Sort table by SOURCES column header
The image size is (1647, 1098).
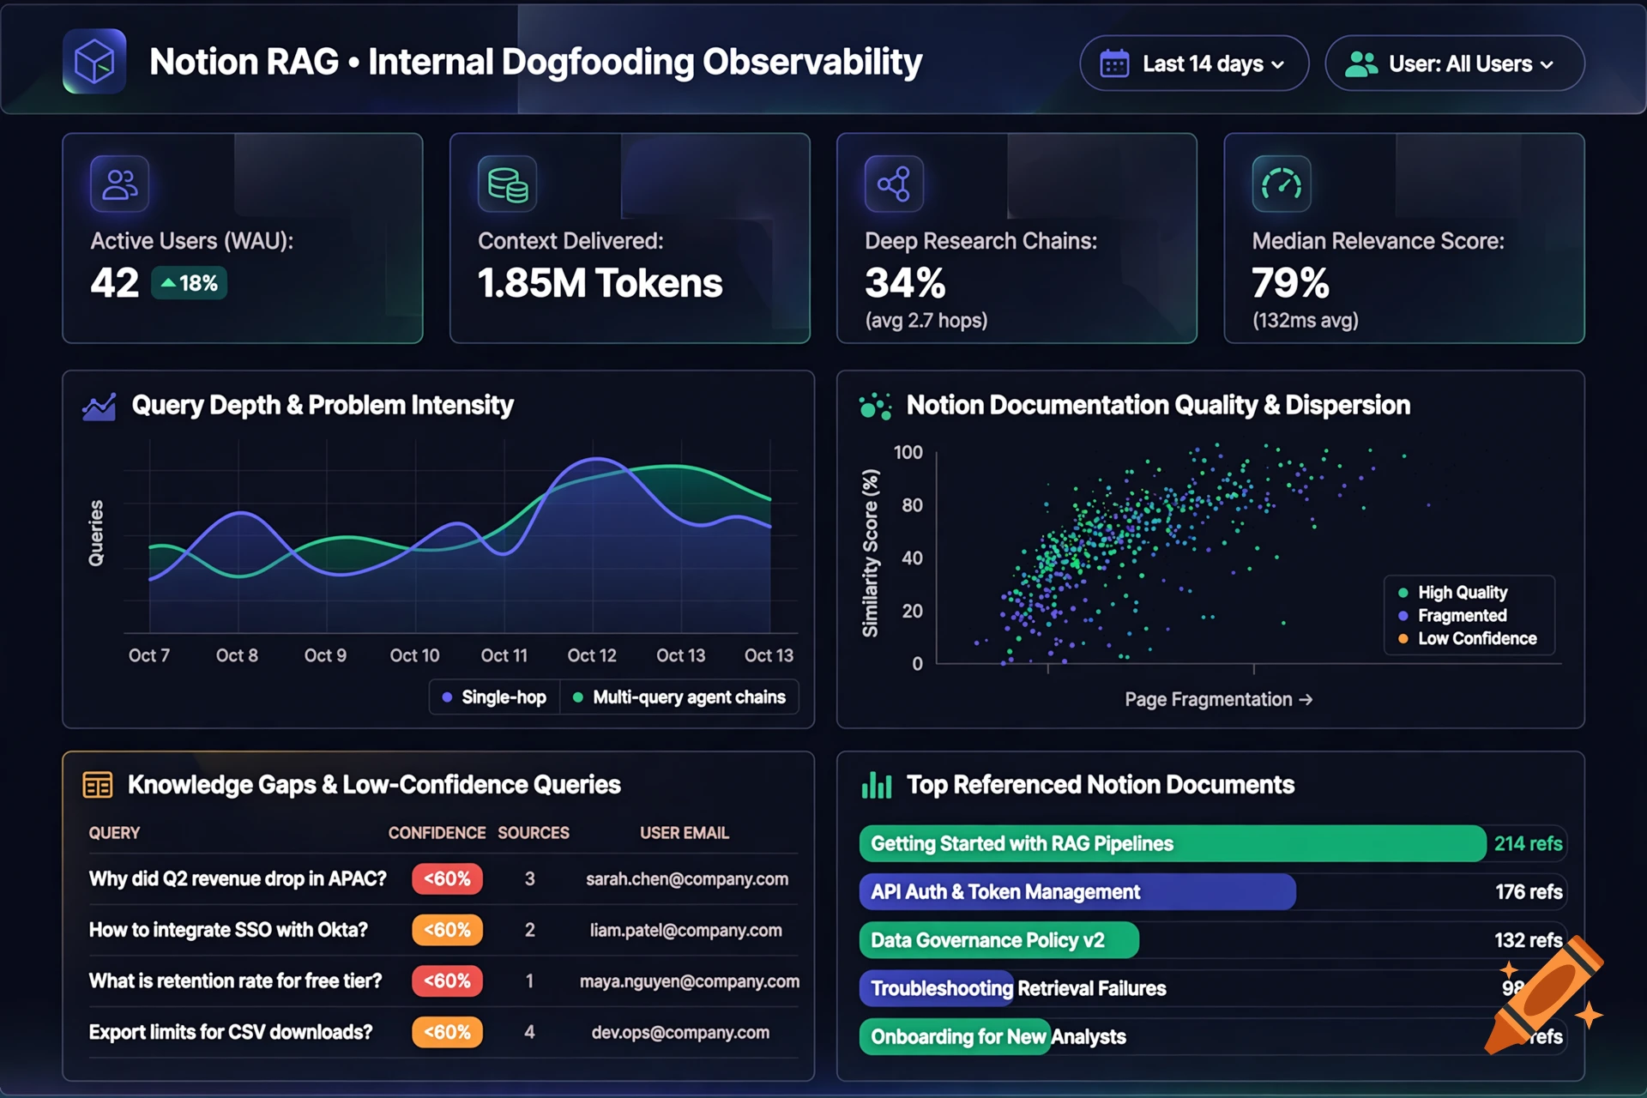[x=534, y=833]
